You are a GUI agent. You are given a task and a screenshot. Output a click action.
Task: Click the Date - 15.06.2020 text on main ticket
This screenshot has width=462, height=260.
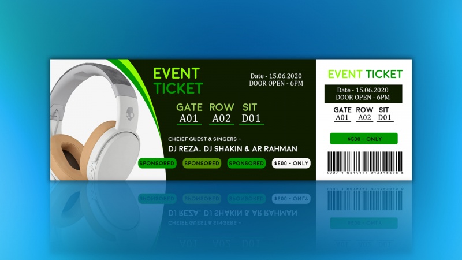[x=276, y=76]
